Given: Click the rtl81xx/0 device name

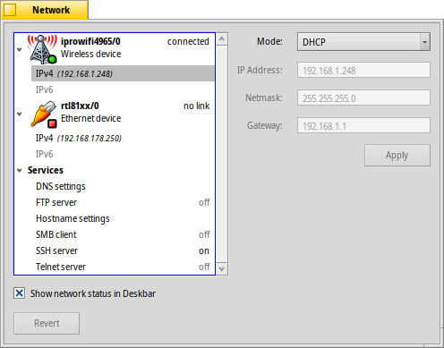Looking at the screenshot, I should [x=80, y=106].
